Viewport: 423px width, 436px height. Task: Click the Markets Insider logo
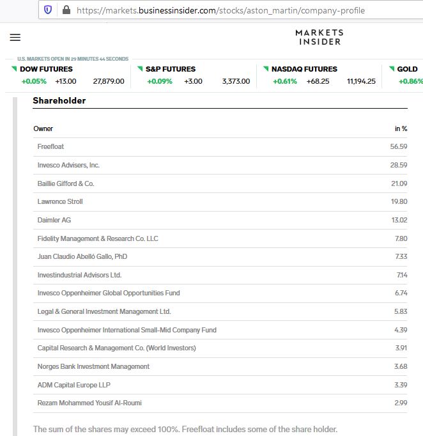point(319,37)
